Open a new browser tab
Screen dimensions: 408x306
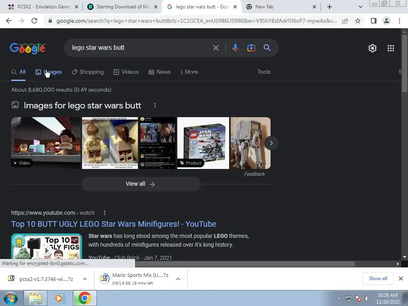click(330, 7)
